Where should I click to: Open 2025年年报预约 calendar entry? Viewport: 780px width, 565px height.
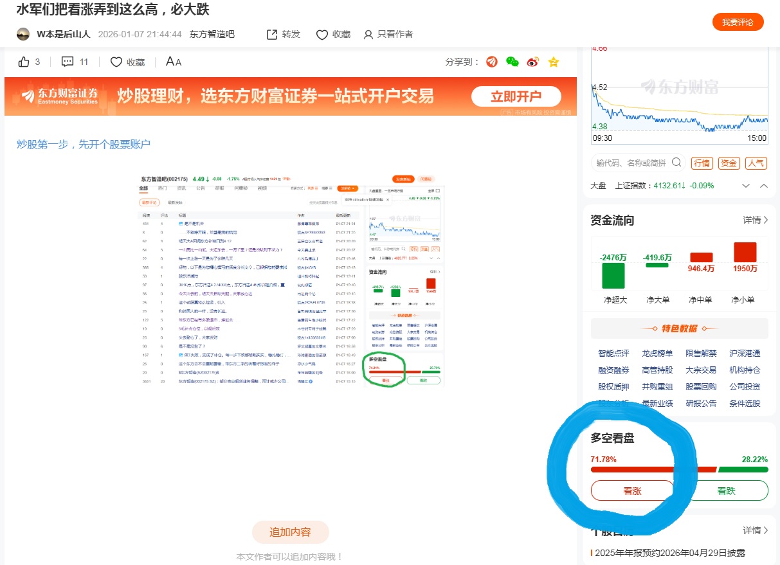pyautogui.click(x=670, y=553)
